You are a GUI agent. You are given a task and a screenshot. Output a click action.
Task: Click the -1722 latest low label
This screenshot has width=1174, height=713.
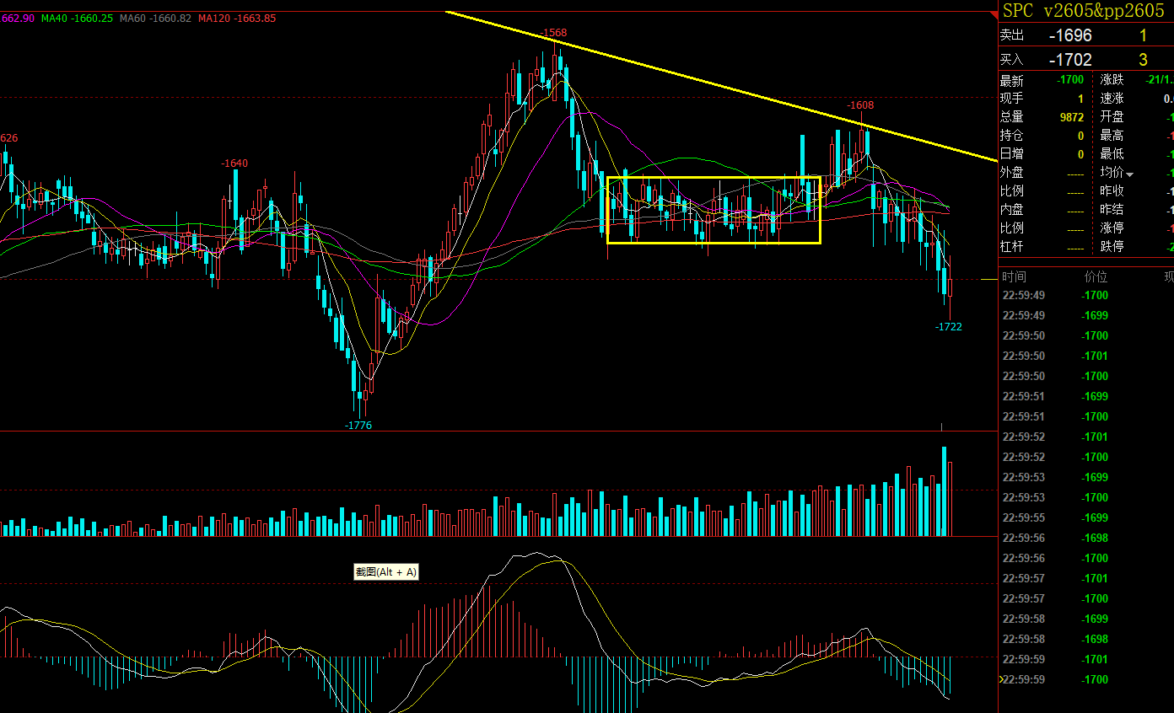tap(948, 327)
